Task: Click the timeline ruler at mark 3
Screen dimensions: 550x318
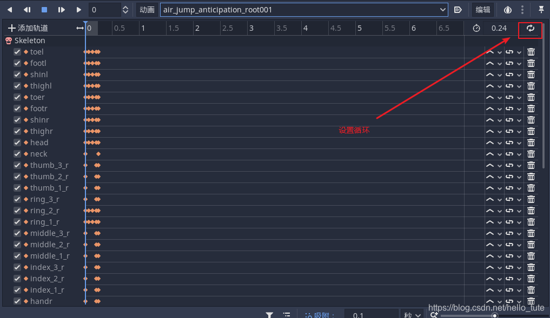Action: 251,28
